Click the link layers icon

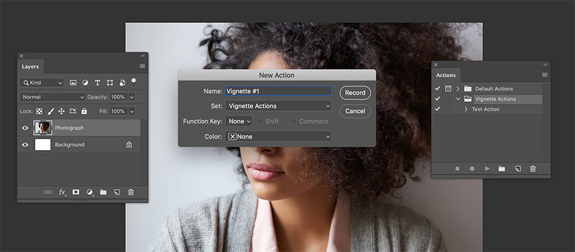tap(48, 192)
